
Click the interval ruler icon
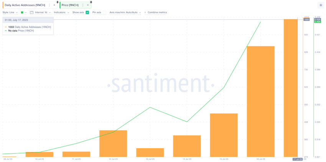tap(31, 13)
